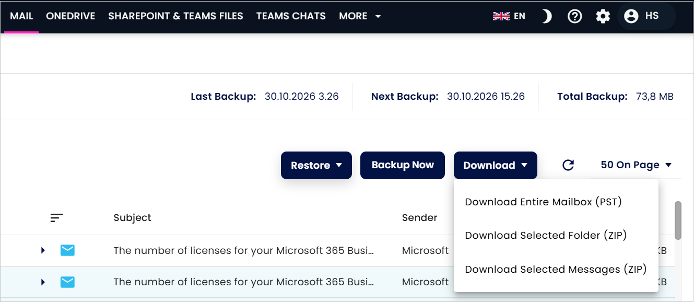The height and width of the screenshot is (302, 694).
Task: Sort by the Sender column header
Action: (x=419, y=218)
